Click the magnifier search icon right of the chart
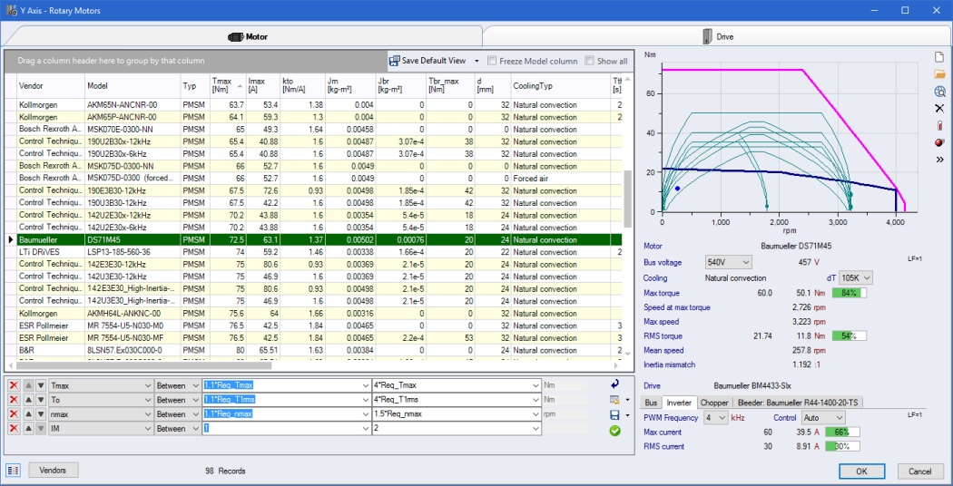The height and width of the screenshot is (486, 953). 939,92
